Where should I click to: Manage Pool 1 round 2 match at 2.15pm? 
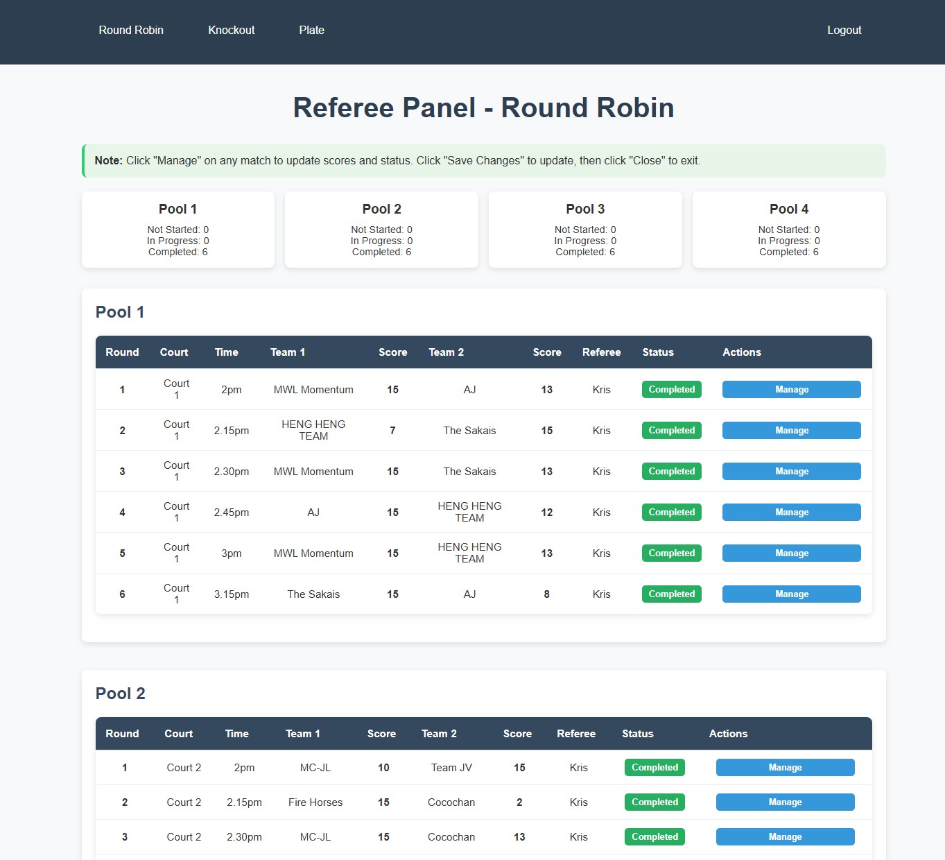tap(791, 431)
